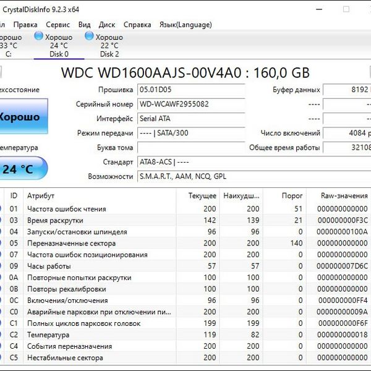Click the ID column header
The width and height of the screenshot is (371, 371).
pyautogui.click(x=14, y=195)
